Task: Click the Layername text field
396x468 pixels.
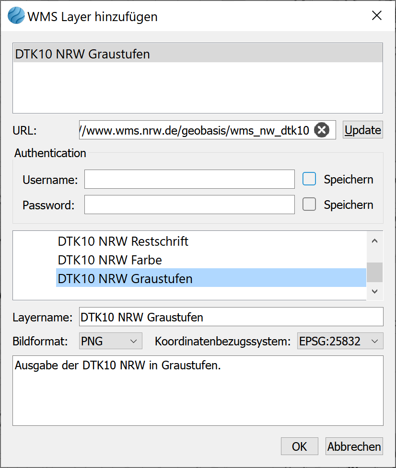Action: pyautogui.click(x=231, y=317)
